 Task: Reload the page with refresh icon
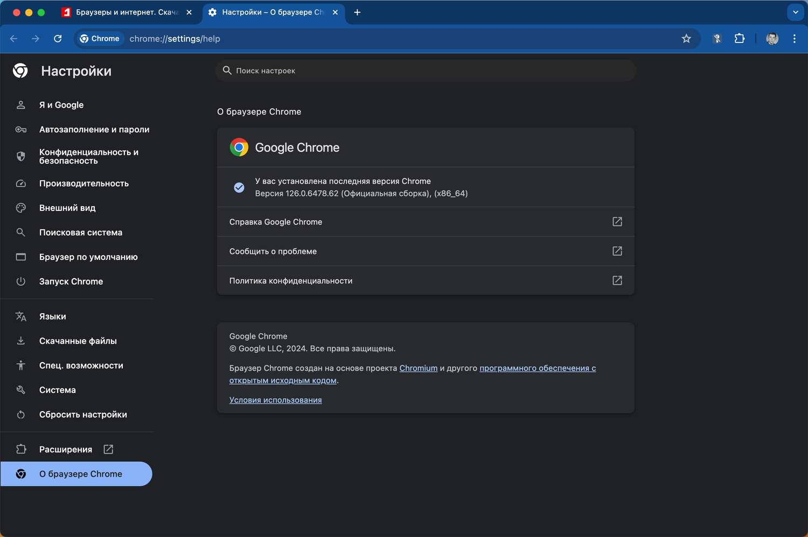click(58, 39)
